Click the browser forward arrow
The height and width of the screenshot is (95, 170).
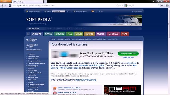pos(6,6)
